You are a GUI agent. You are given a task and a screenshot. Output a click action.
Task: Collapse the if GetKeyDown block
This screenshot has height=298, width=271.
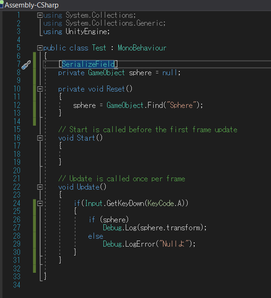point(40,203)
